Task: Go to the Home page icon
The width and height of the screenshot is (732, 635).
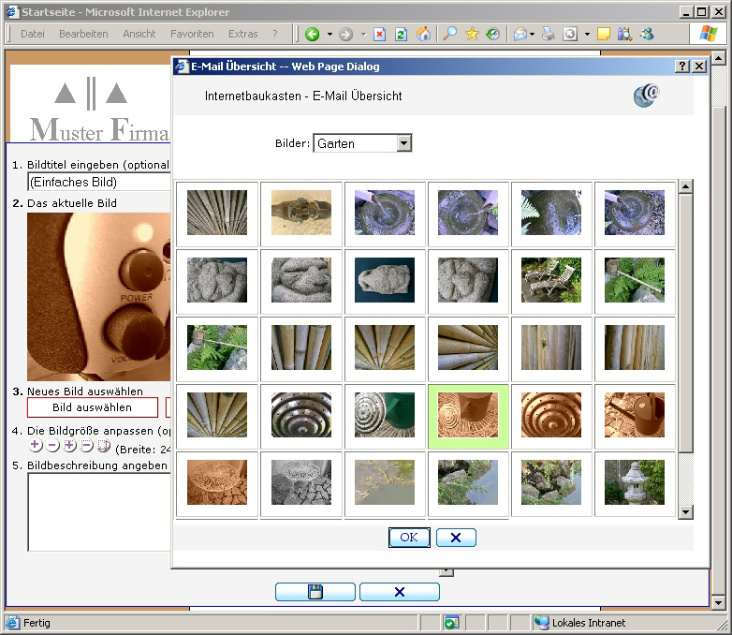Action: point(423,34)
